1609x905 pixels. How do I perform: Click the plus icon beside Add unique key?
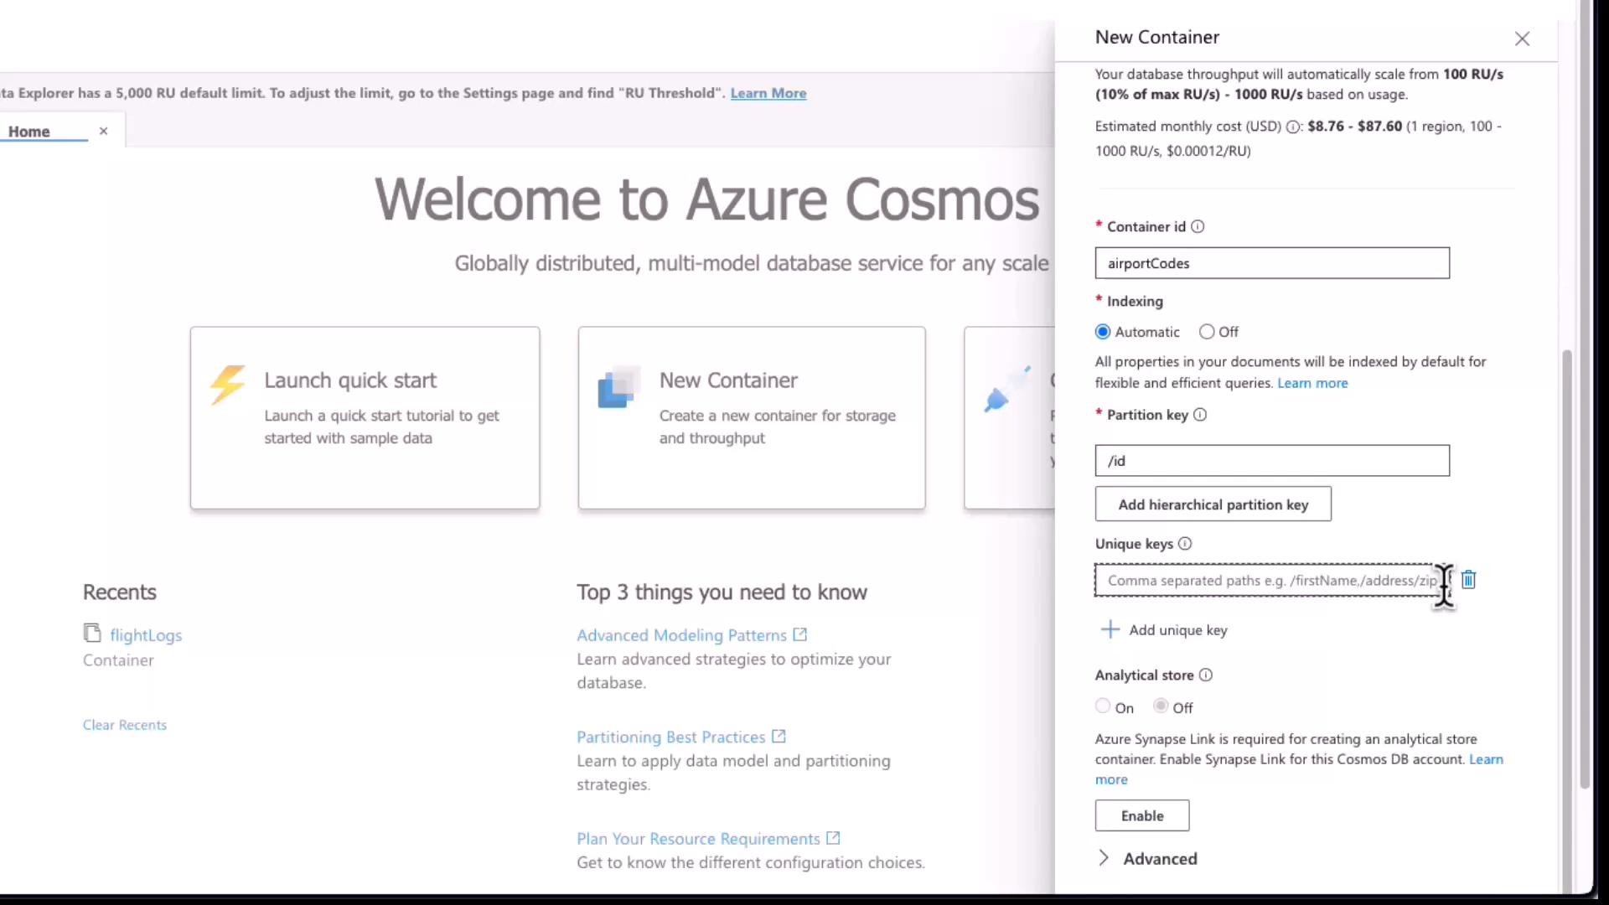pos(1110,629)
